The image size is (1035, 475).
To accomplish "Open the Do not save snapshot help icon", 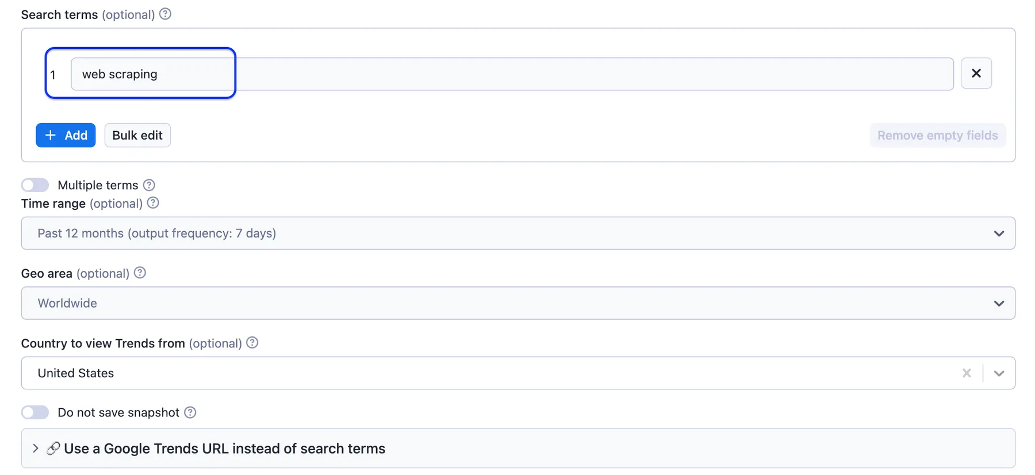I will coord(190,412).
